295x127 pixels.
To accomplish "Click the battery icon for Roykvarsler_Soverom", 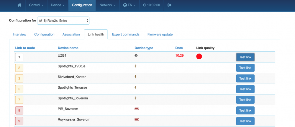I will click(x=137, y=119).
